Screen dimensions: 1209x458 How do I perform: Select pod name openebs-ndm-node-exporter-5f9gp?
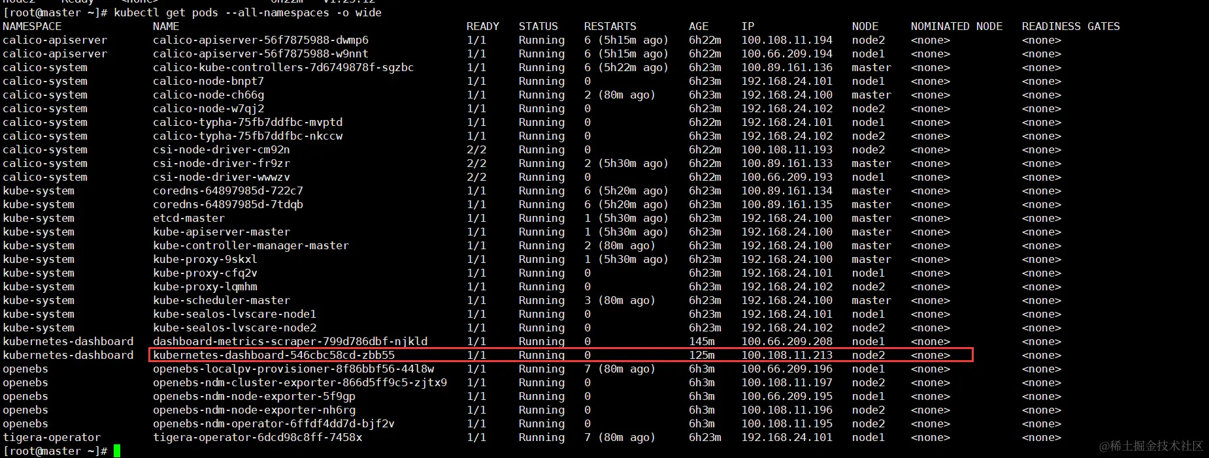tap(254, 396)
